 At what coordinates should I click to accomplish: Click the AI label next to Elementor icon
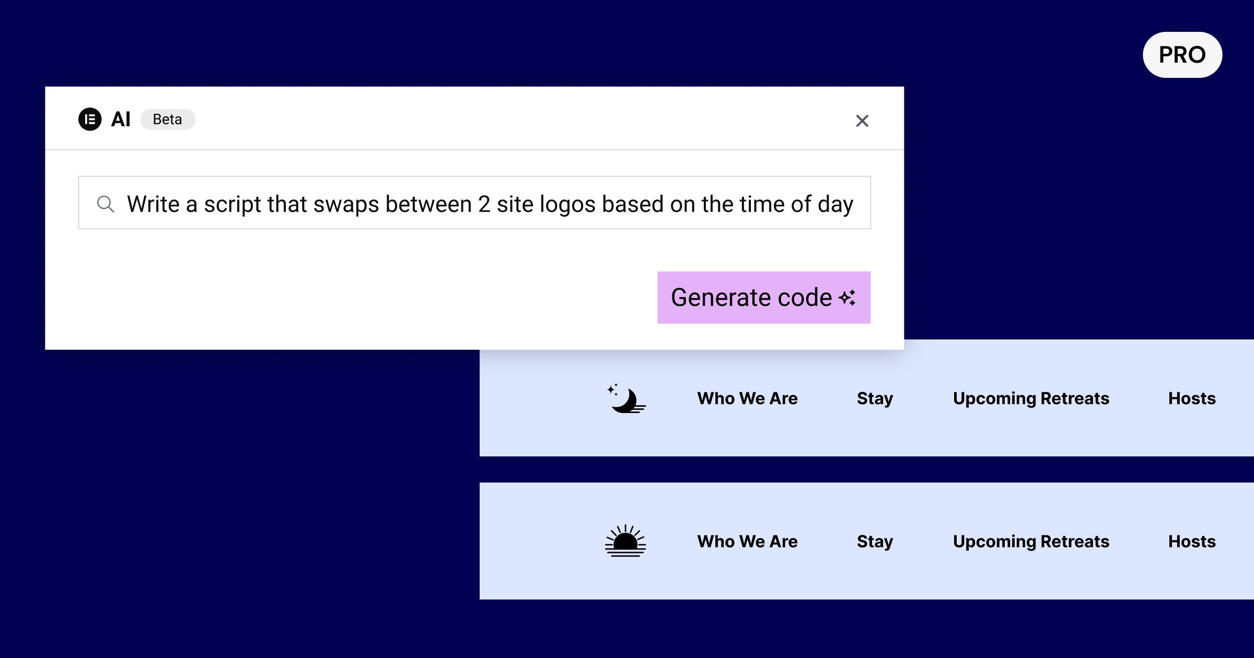[119, 119]
